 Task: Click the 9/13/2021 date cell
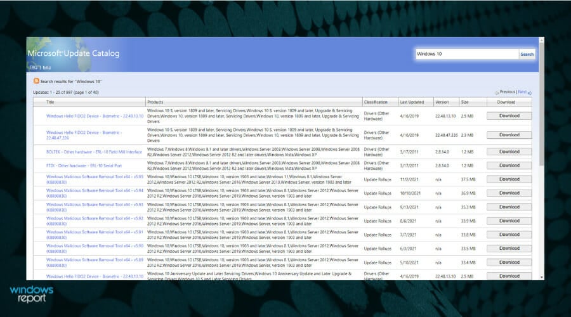pyautogui.click(x=409, y=207)
